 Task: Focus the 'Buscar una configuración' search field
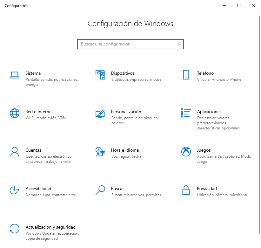click(x=130, y=44)
